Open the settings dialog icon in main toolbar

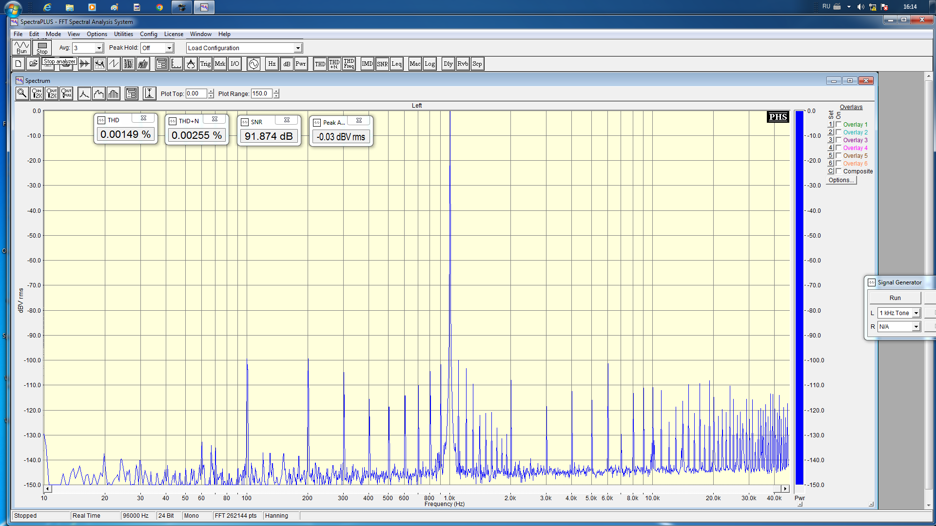pyautogui.click(x=162, y=64)
